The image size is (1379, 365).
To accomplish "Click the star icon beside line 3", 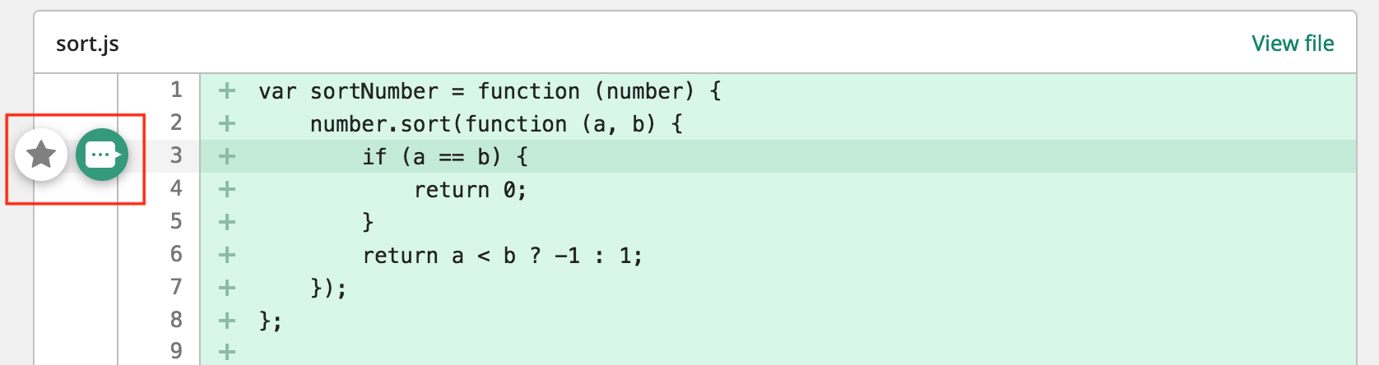I will 41,155.
